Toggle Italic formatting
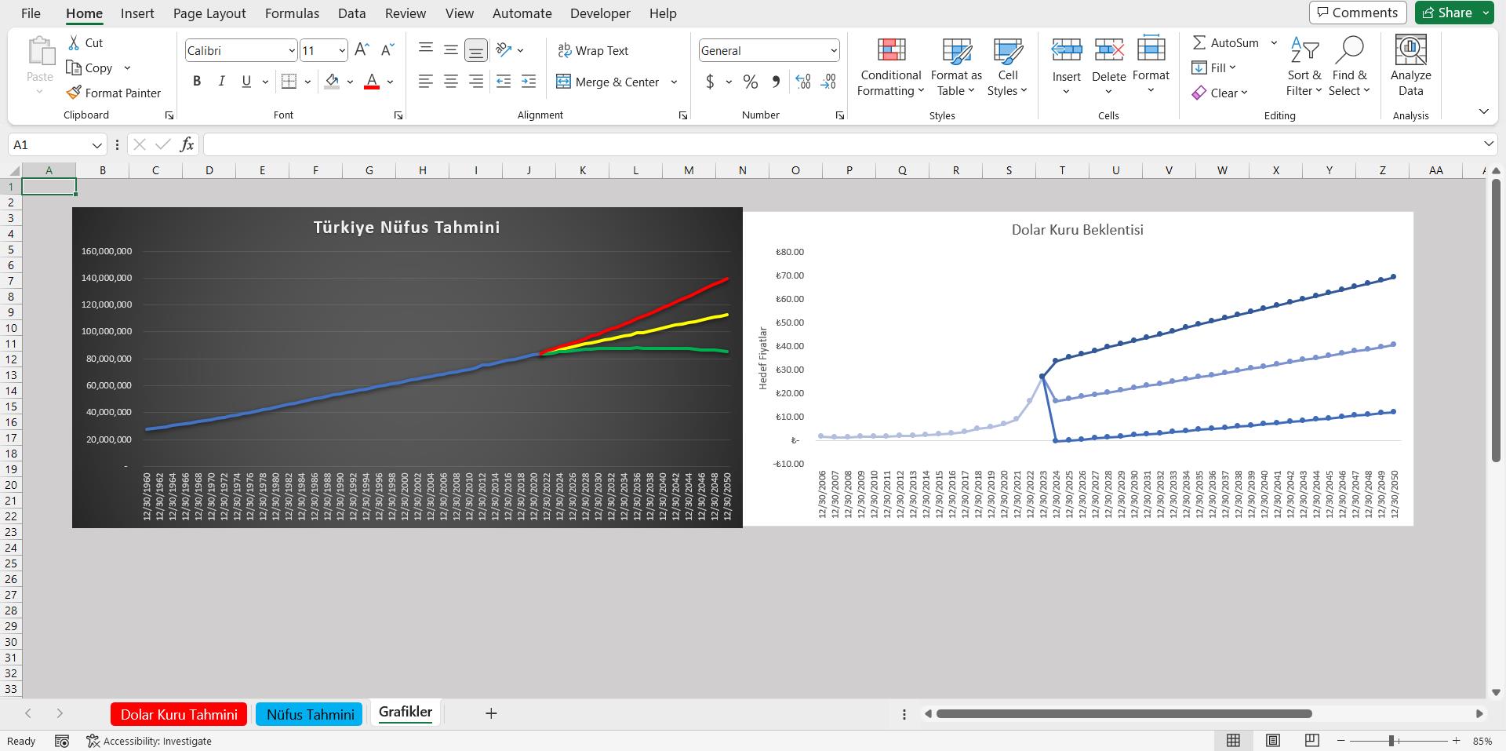This screenshot has width=1506, height=751. point(222,82)
